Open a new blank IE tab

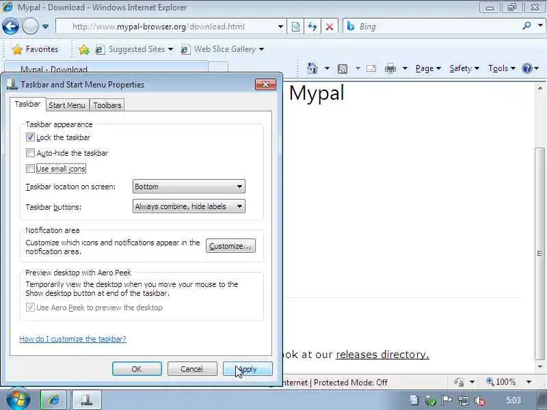point(218,67)
